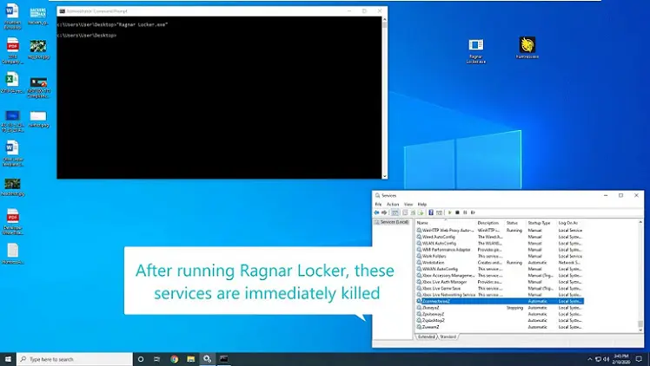Select the Xbox Live Networking Service row
This screenshot has width=650, height=366.
pos(500,295)
